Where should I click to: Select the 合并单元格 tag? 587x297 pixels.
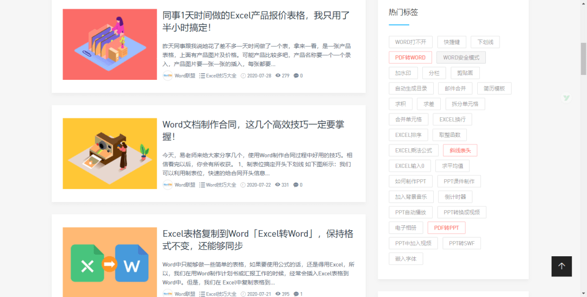coord(408,119)
